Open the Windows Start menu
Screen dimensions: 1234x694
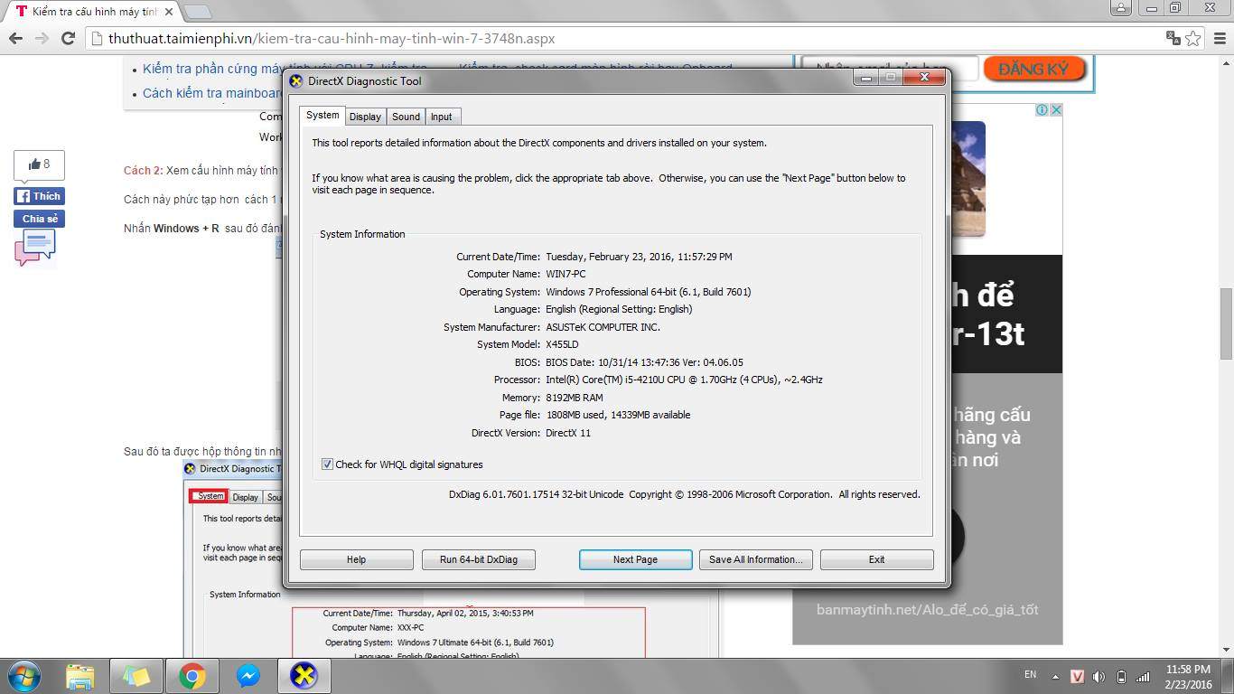23,675
